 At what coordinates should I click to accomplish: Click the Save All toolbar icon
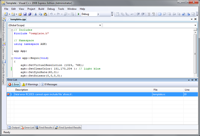coord(30,14)
